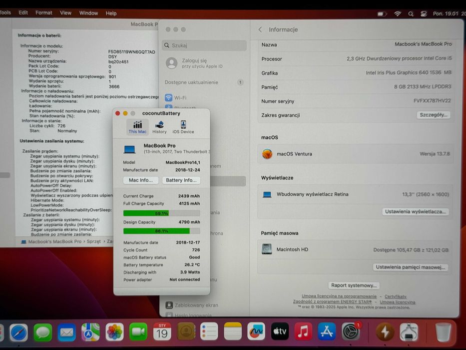Click the macOS Ventura icon

267,154
